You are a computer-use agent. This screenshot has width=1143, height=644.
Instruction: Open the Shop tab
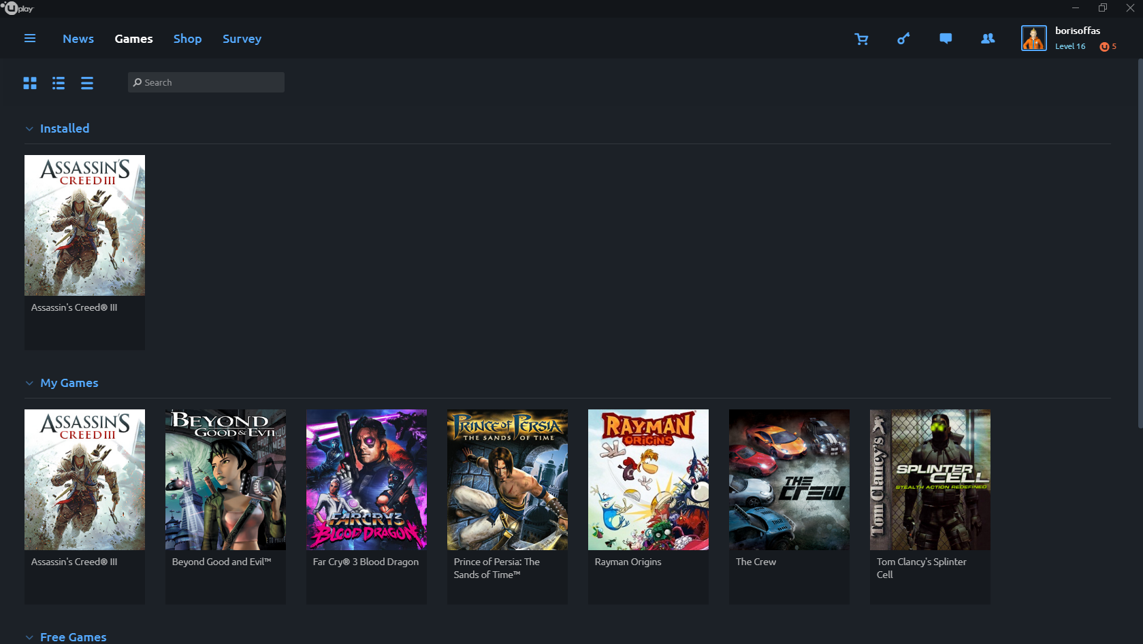tap(187, 39)
